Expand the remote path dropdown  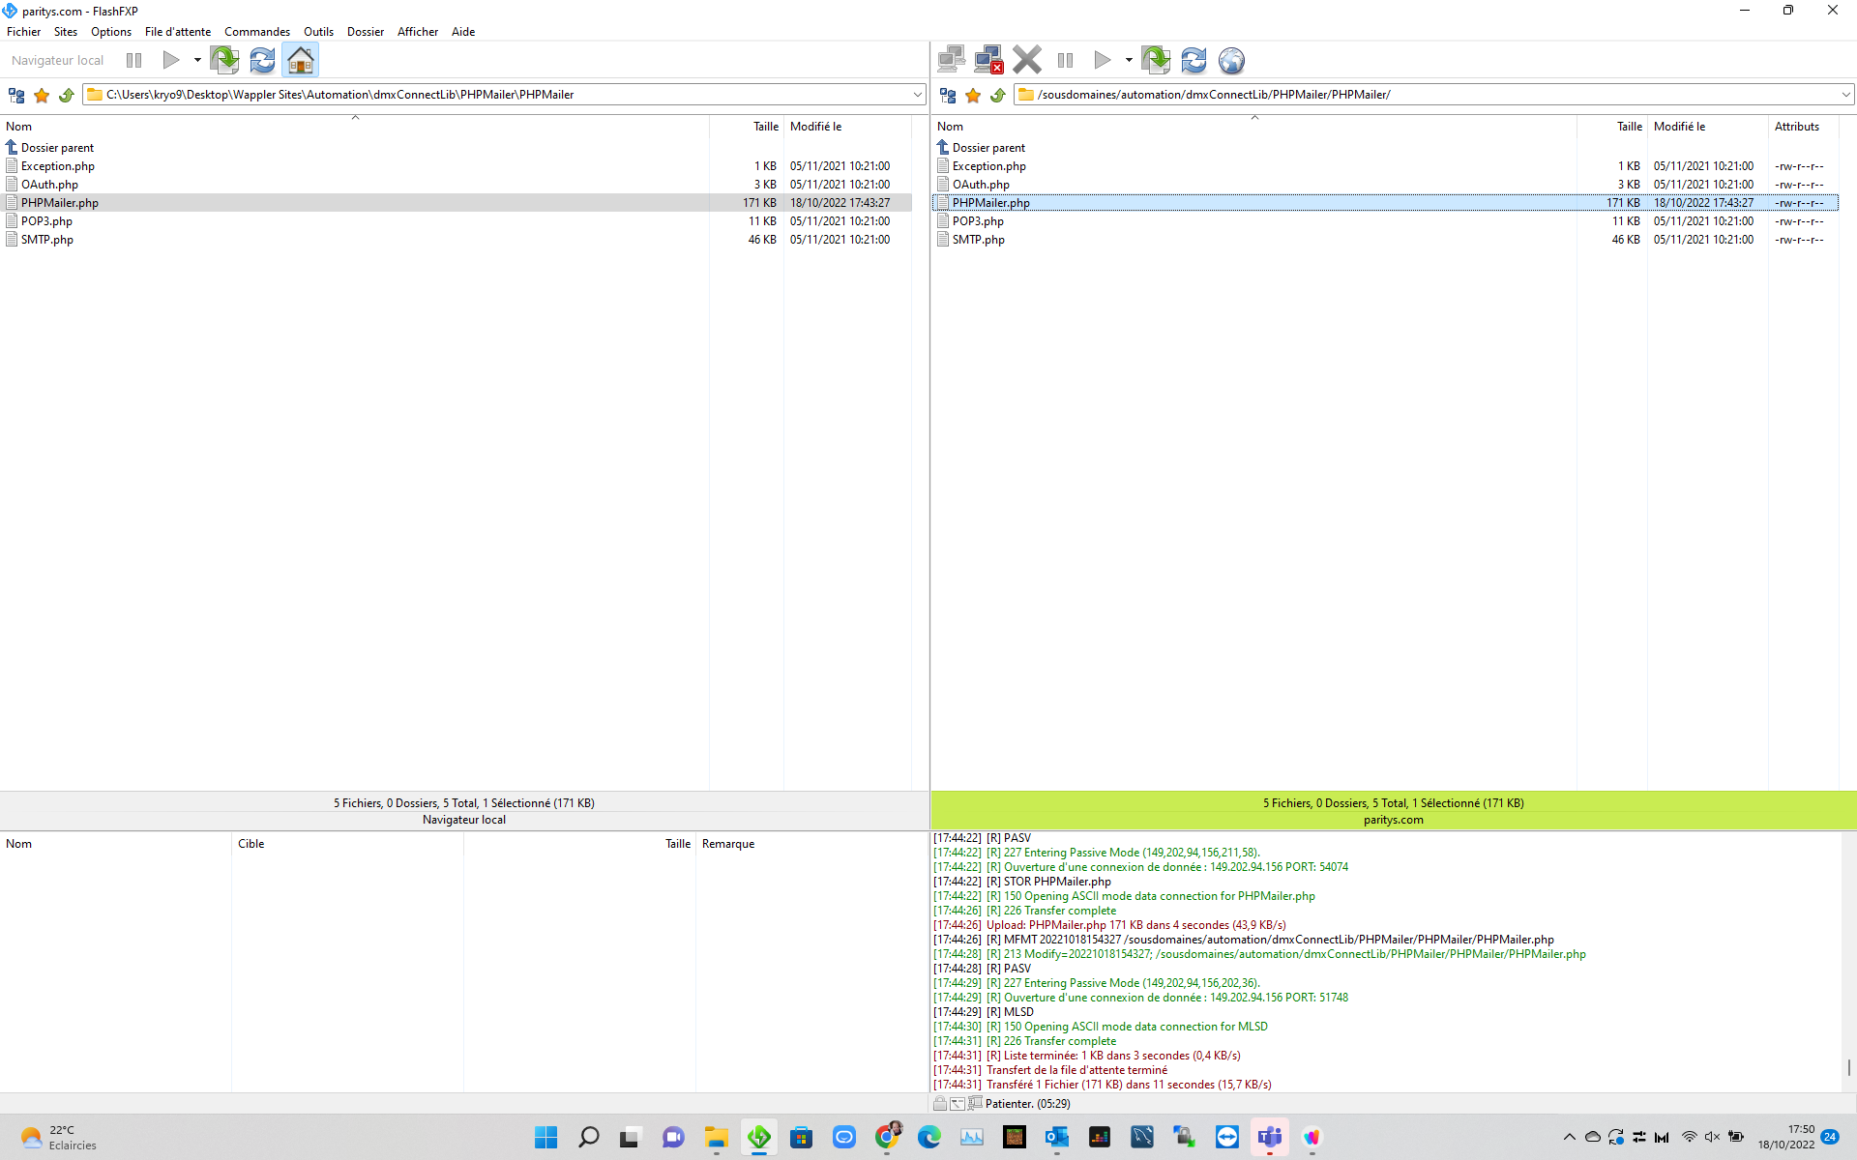[1845, 95]
